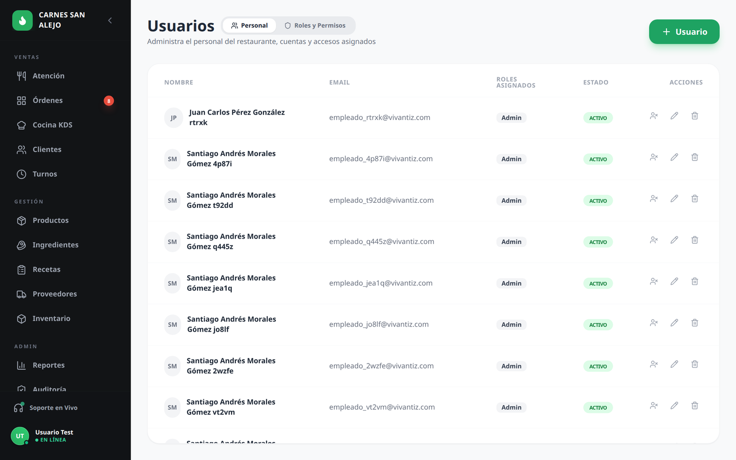Click ACTIVO status for empleado_2wzfe
Viewport: 736px width, 460px height.
click(598, 366)
